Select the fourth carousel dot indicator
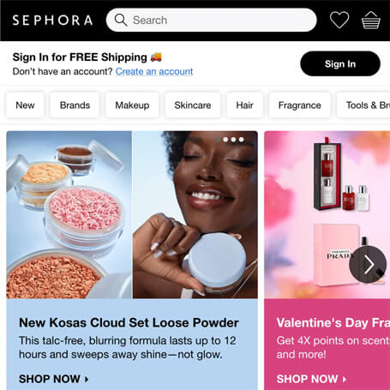 tap(242, 140)
